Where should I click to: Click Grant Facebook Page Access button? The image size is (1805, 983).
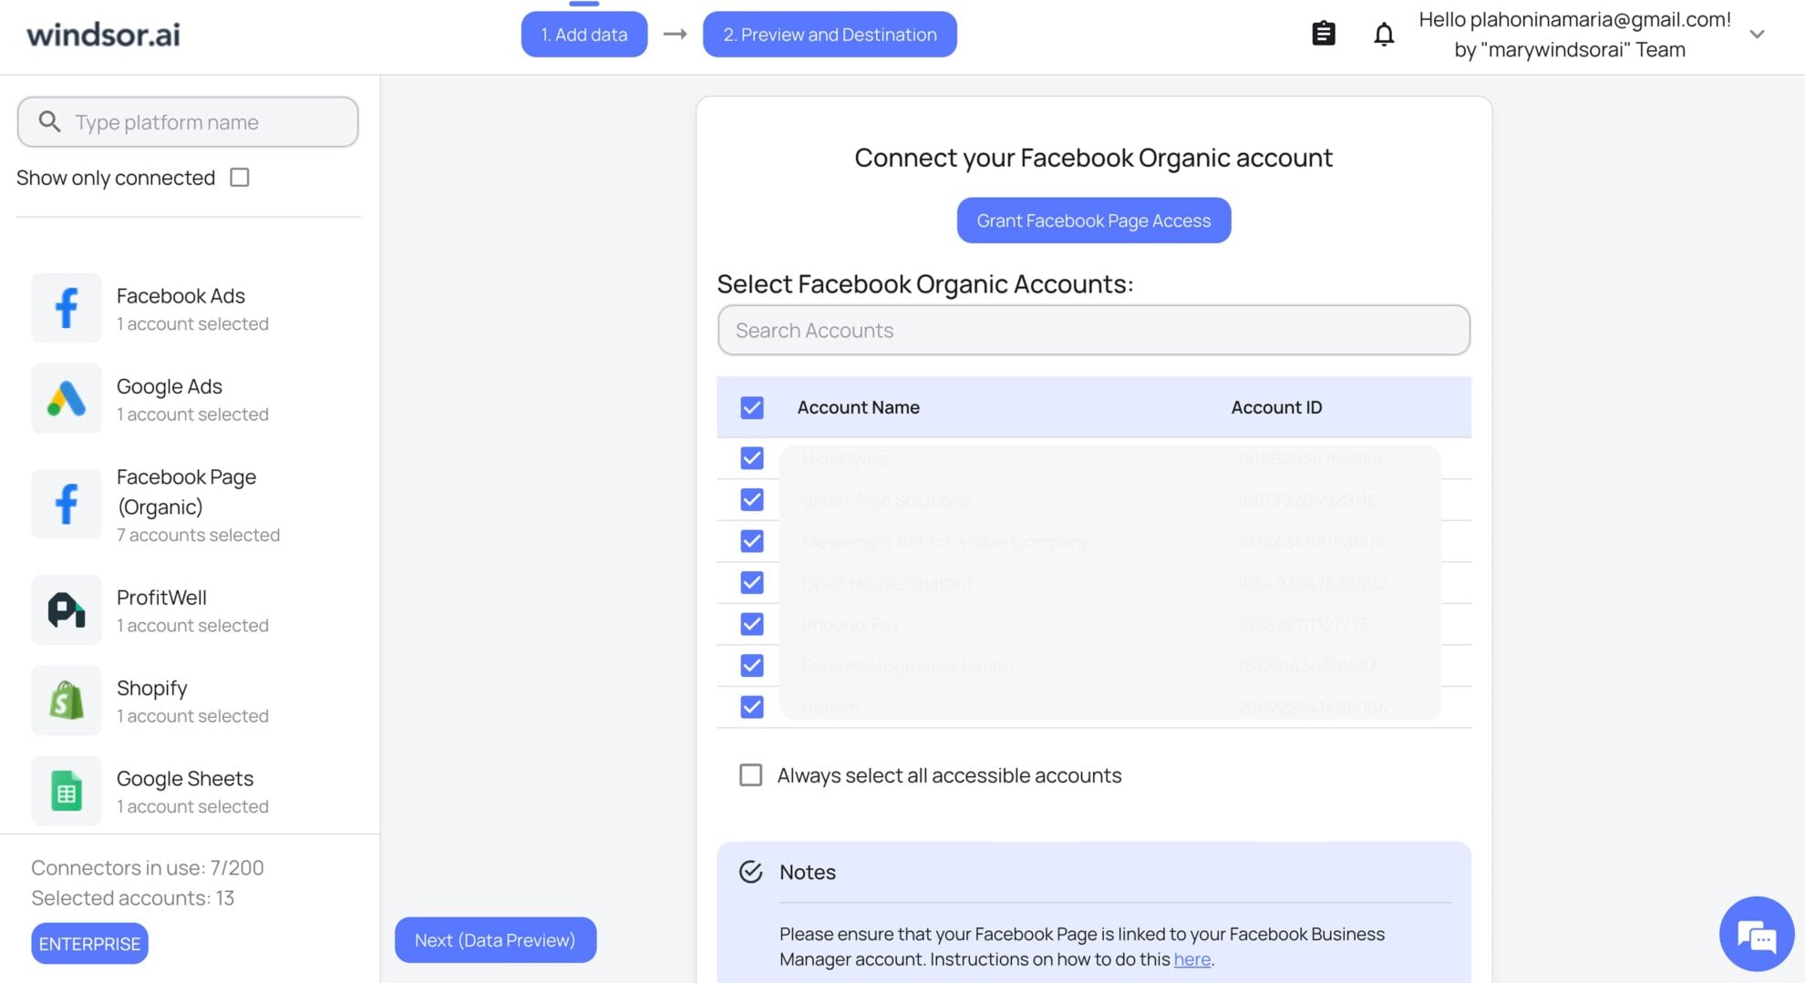(1094, 220)
